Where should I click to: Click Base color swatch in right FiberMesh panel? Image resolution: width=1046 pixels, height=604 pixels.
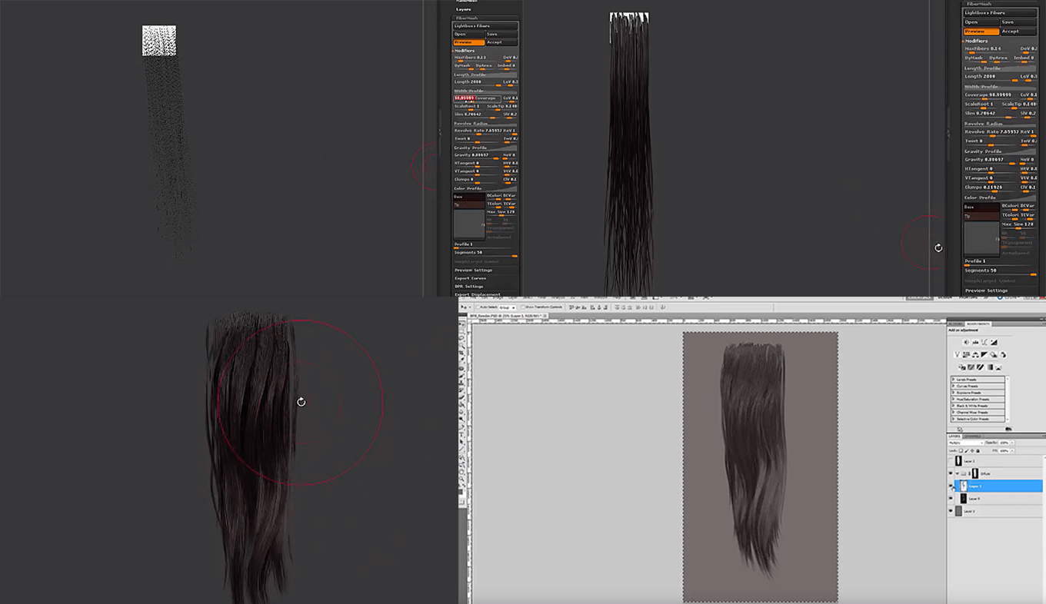click(x=981, y=207)
